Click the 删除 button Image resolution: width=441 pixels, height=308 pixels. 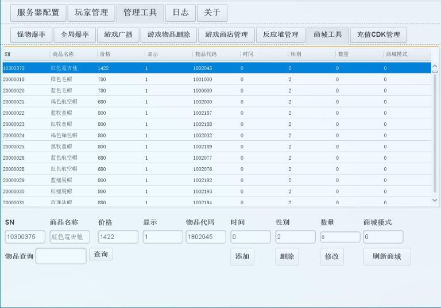point(287,257)
